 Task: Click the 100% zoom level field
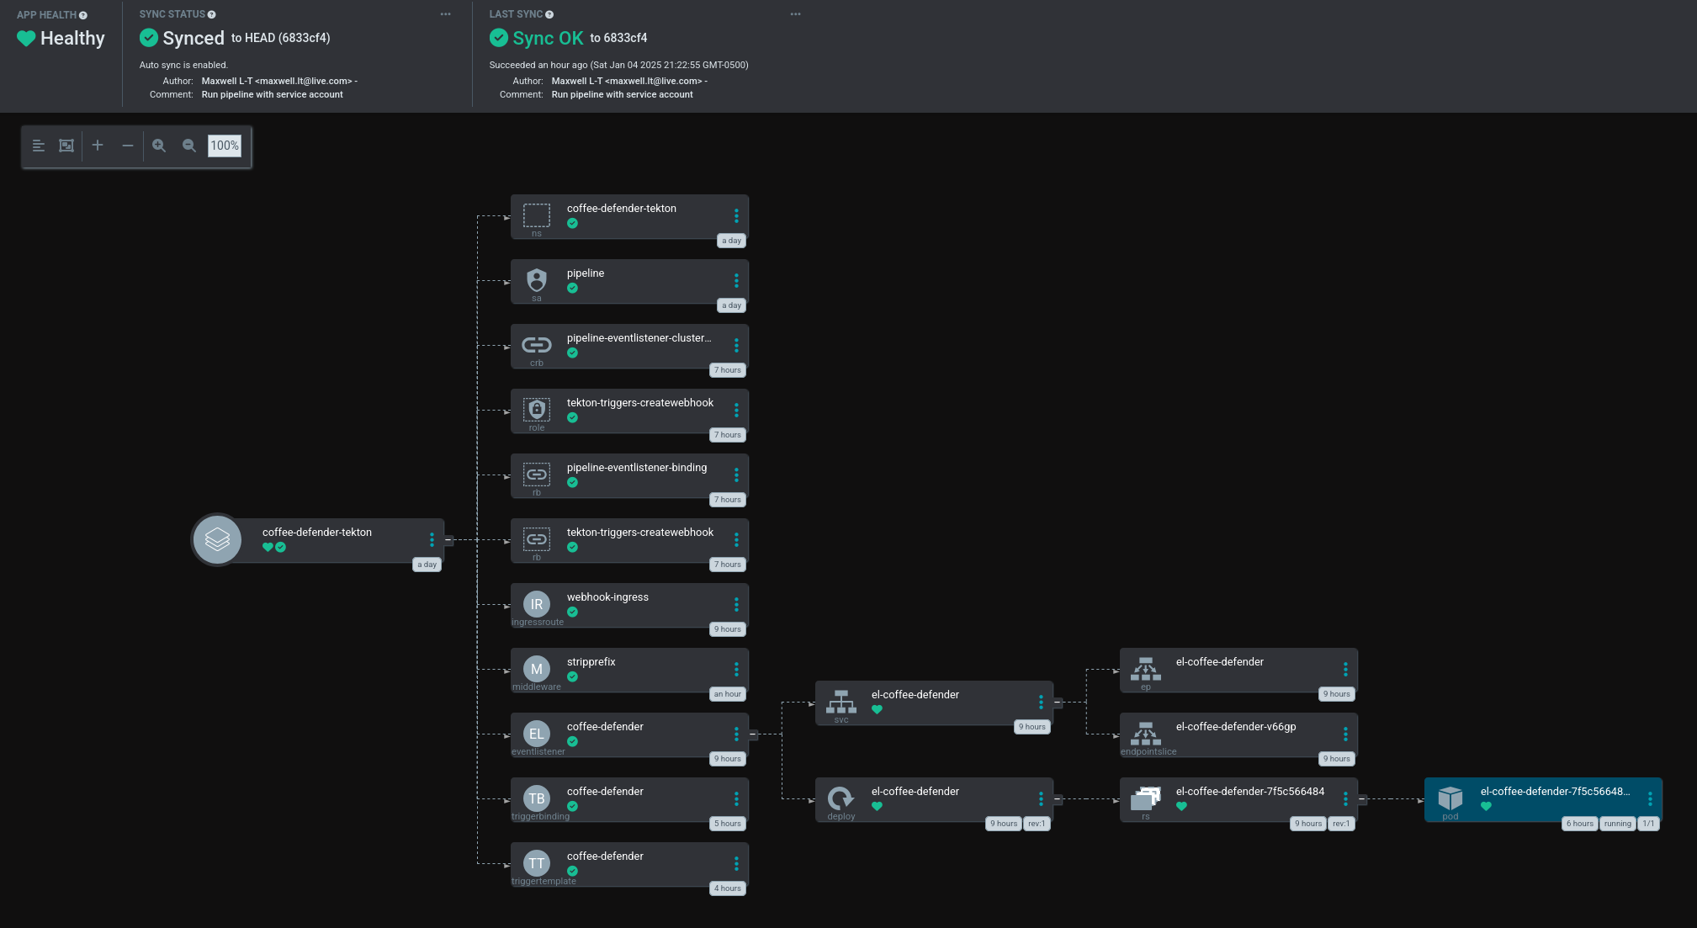[x=225, y=146]
